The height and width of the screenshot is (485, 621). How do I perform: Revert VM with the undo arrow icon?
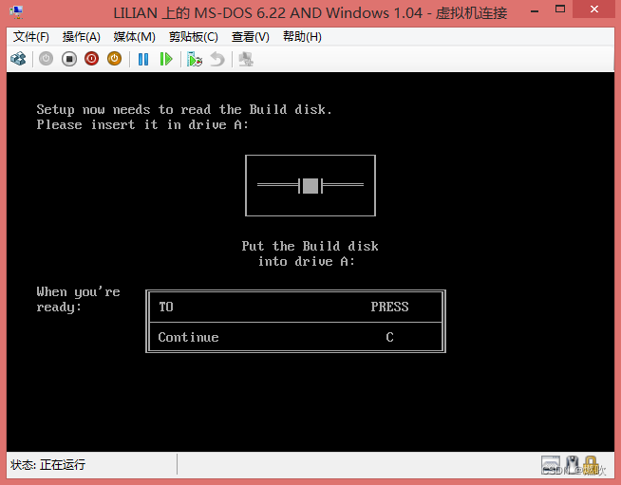(x=217, y=60)
